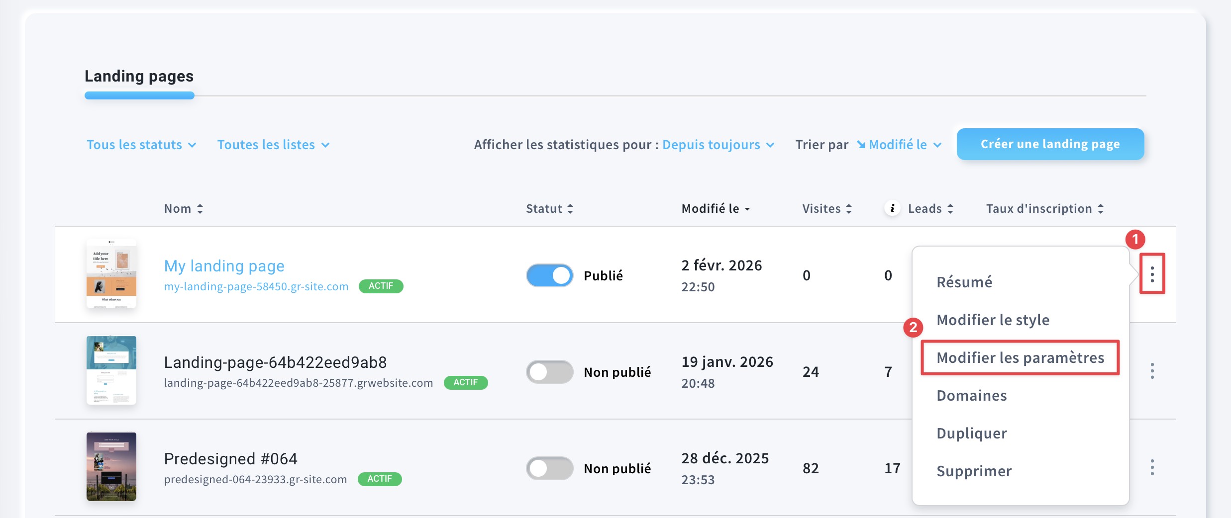
Task: Sort by Nom column arrows
Action: (x=200, y=209)
